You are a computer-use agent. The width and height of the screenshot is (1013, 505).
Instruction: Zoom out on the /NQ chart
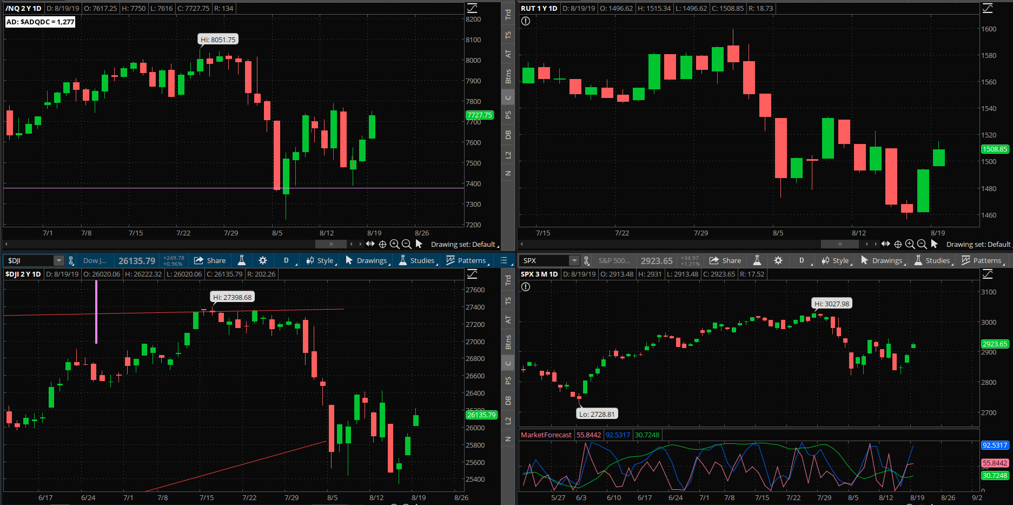(x=406, y=244)
